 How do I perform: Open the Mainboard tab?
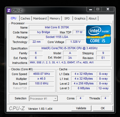40,18
